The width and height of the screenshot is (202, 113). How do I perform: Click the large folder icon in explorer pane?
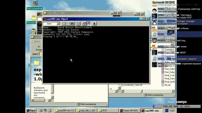click(37, 63)
